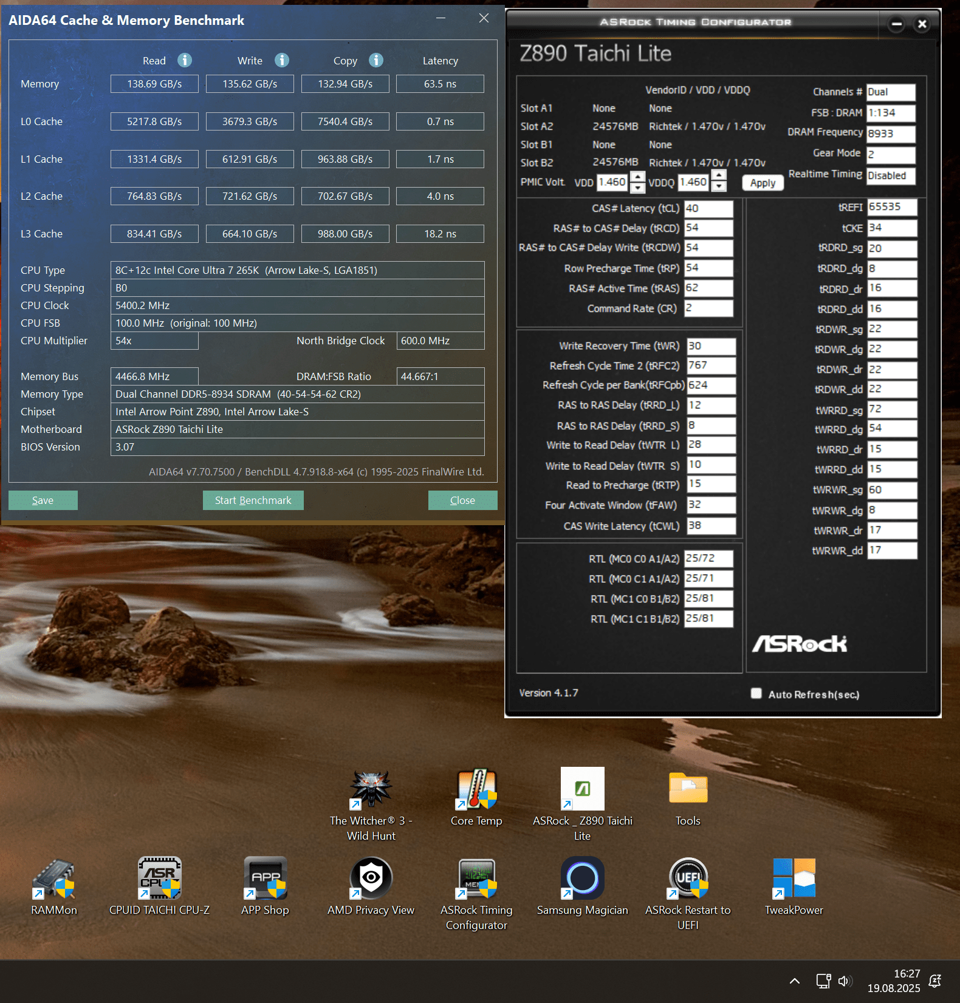Screen dimensions: 960x1003
Task: Select the CAS Write Latency (tCWL) field
Action: click(711, 525)
